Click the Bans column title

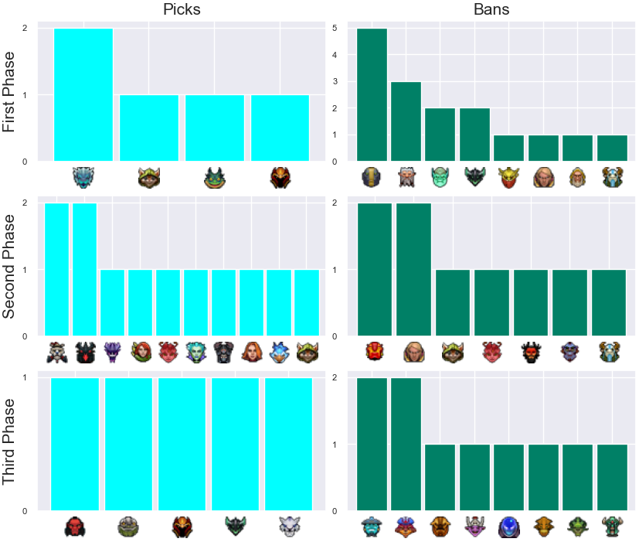point(491,9)
